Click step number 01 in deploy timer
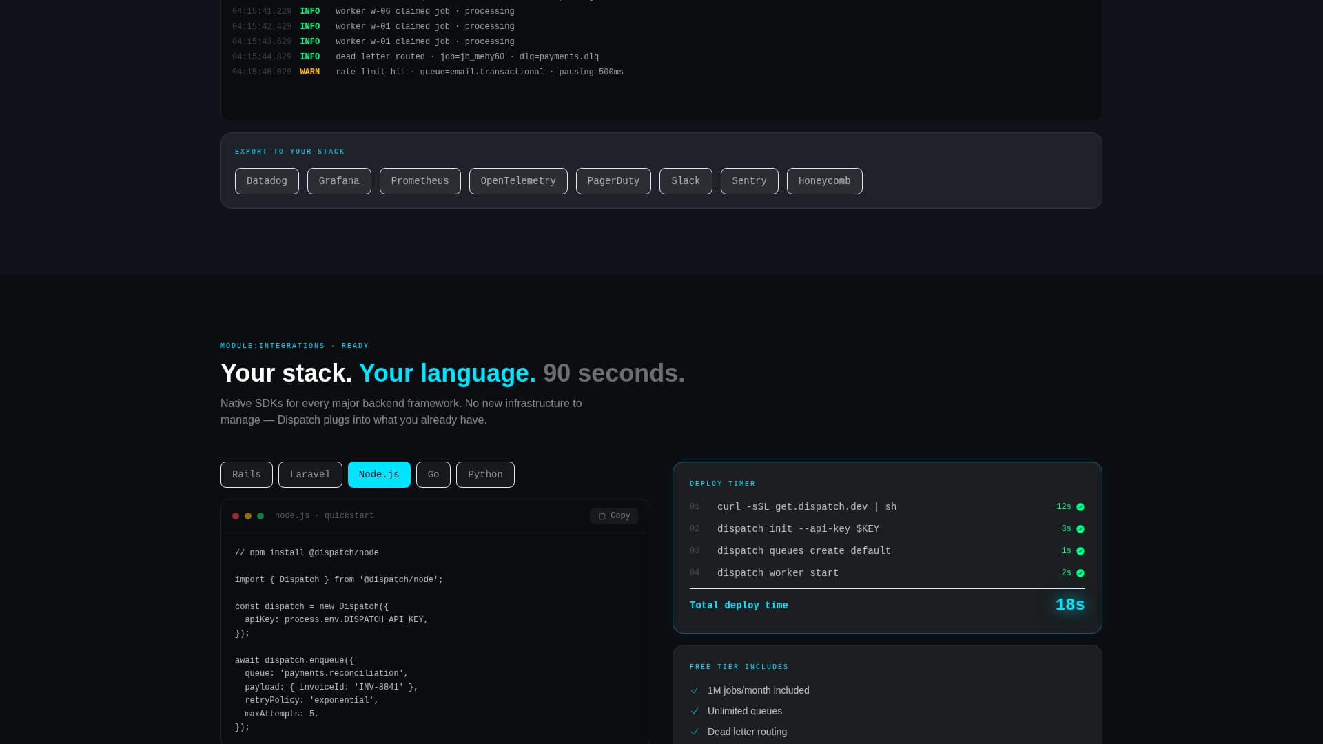Screen dimensions: 1323x744 click(x=695, y=507)
